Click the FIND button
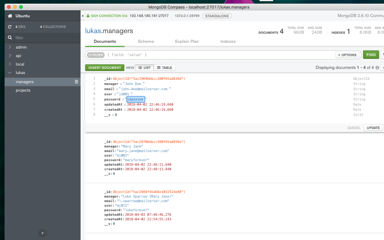The height and width of the screenshot is (240, 384). 371,55
